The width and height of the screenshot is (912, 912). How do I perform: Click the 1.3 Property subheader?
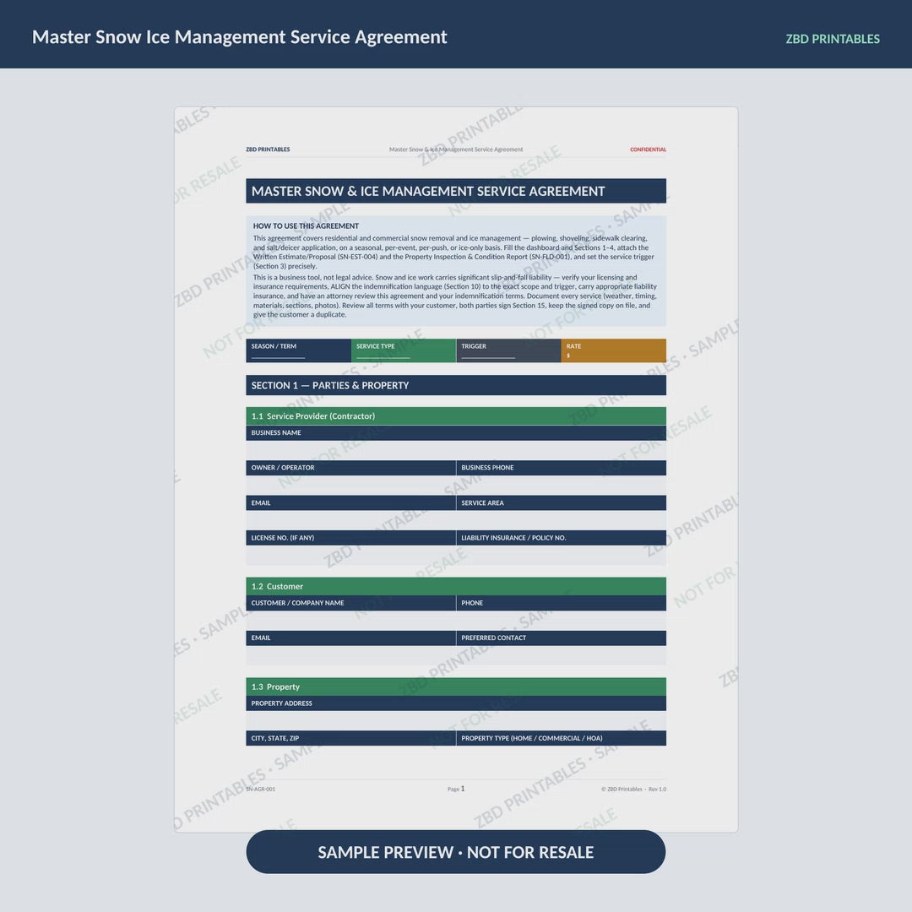[x=456, y=687]
